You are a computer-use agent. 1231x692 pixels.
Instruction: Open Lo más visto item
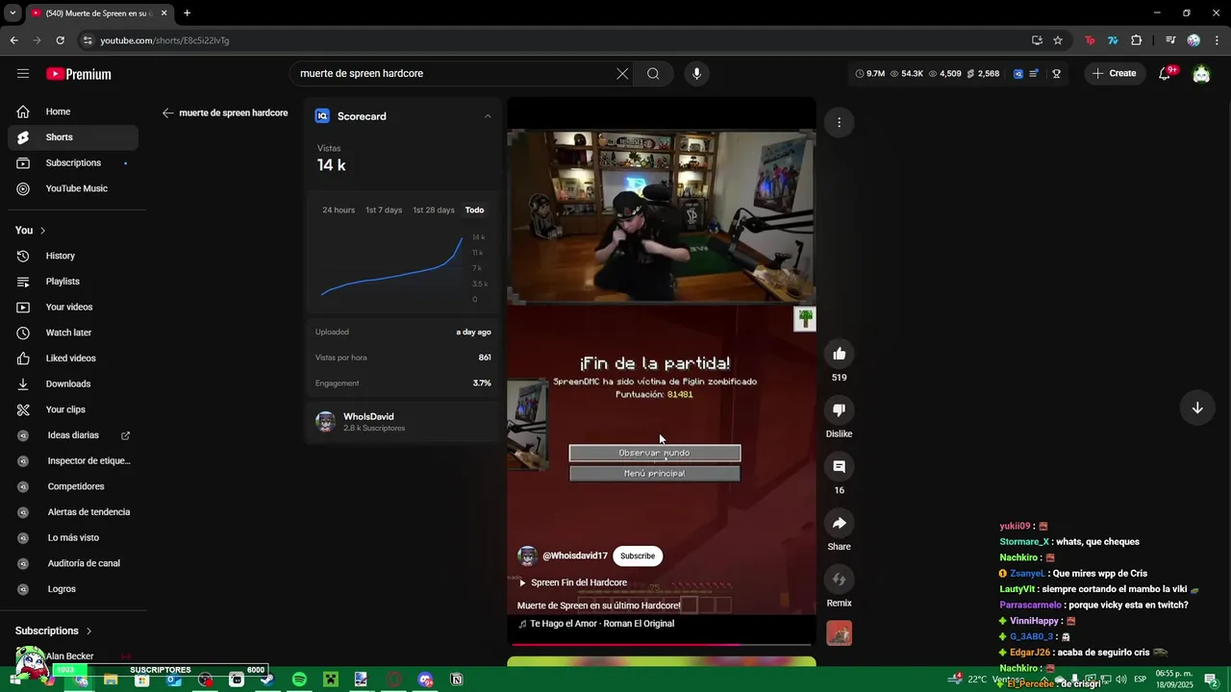[73, 537]
